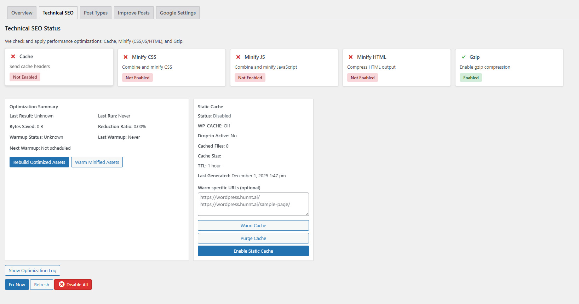Click the Warm Minified Assets button
579x304 pixels.
tap(97, 162)
